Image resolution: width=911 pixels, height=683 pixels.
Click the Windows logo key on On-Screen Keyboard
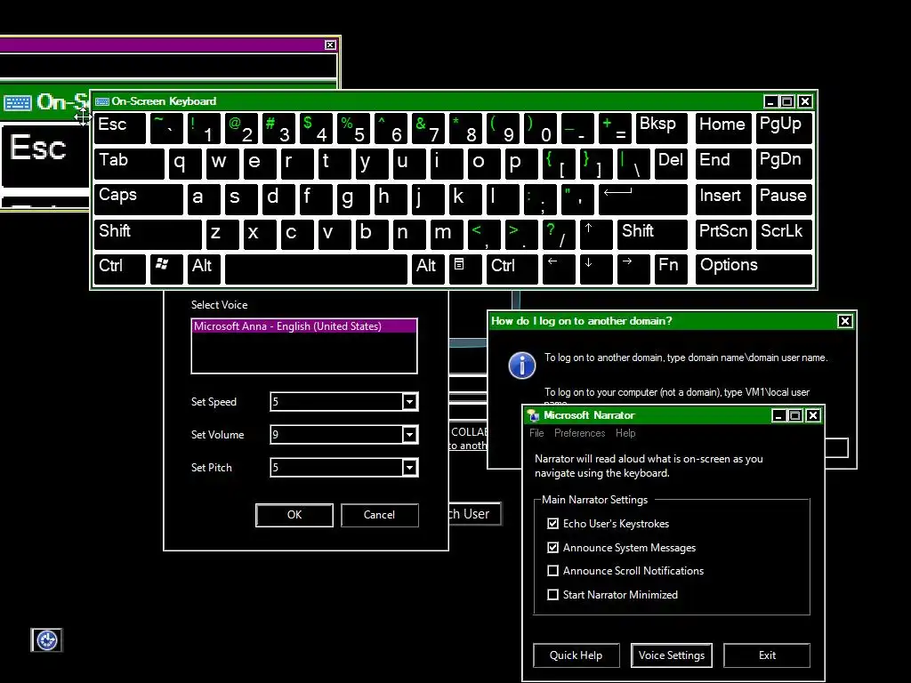[x=166, y=269]
